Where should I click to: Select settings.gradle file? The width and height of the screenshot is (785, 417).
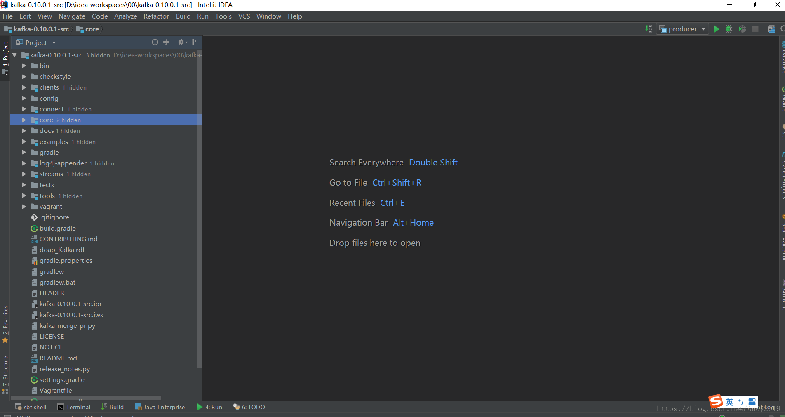62,379
